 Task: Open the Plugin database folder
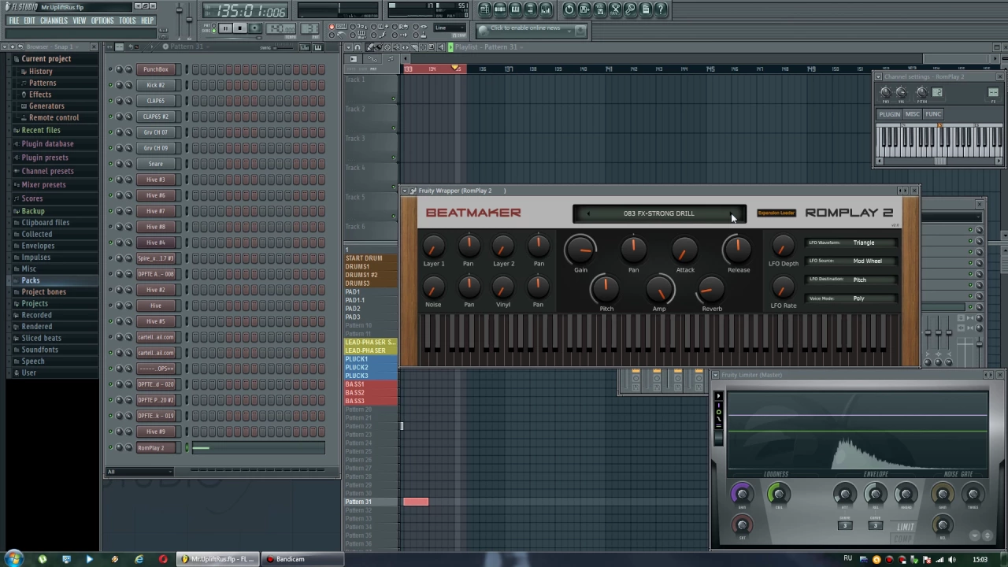coord(47,144)
